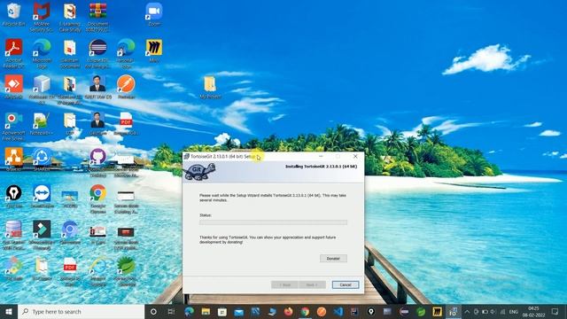Viewport: 567px width, 319px height.
Task: Switch to the installer icon on taskbar
Action: (x=453, y=311)
